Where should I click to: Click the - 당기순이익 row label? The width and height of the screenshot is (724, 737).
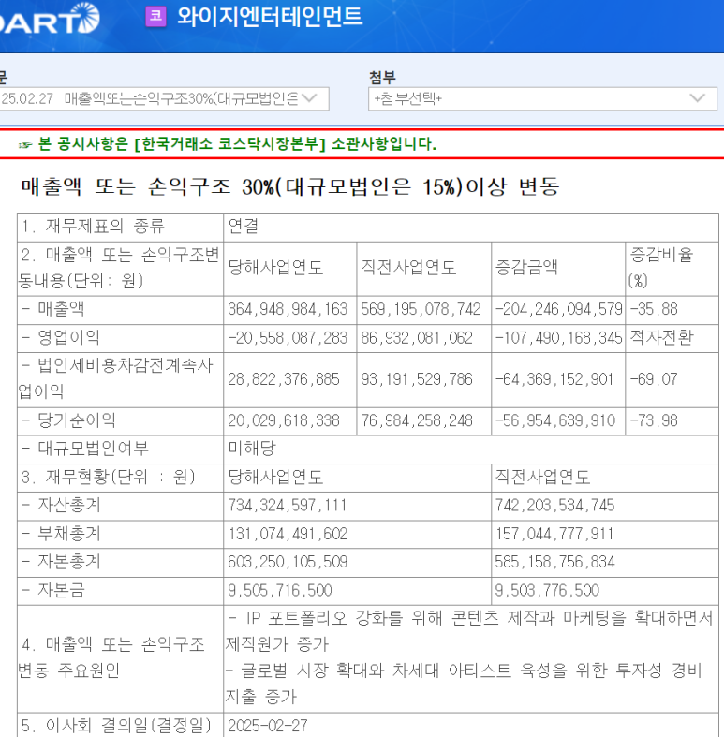(x=68, y=420)
